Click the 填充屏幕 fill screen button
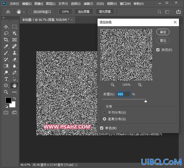This screenshot has width=184, height=168. 105,12
